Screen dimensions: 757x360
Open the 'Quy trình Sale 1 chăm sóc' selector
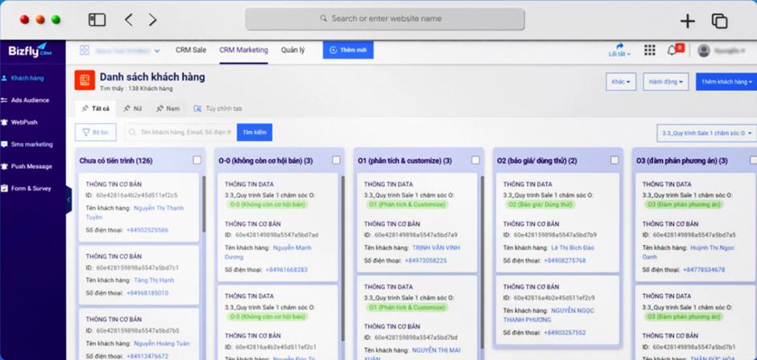[x=706, y=133]
